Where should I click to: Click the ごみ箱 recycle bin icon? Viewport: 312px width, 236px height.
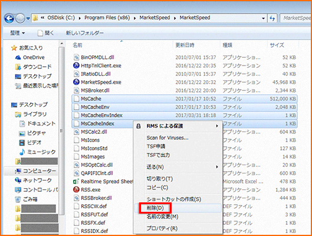click(18, 199)
